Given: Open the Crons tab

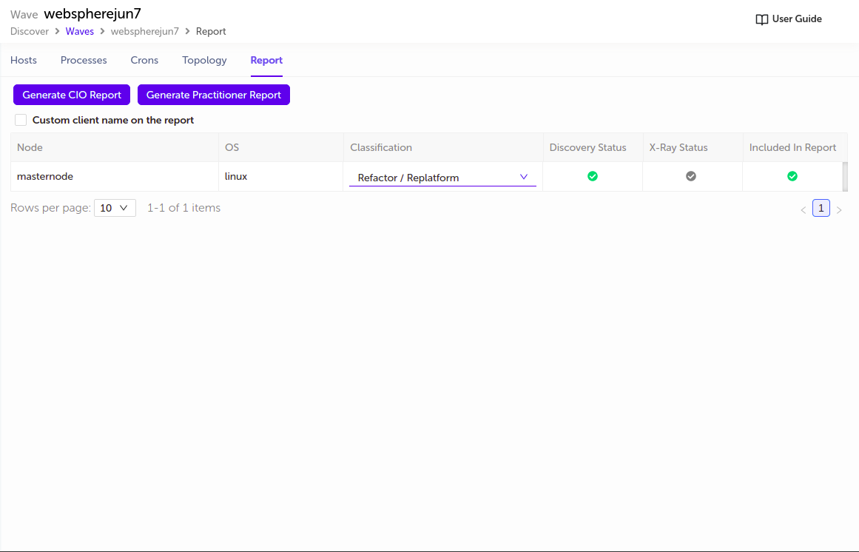Looking at the screenshot, I should pyautogui.click(x=144, y=60).
